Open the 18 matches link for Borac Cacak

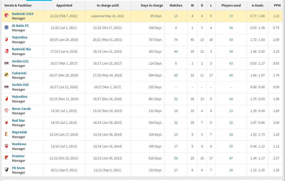[176, 111]
